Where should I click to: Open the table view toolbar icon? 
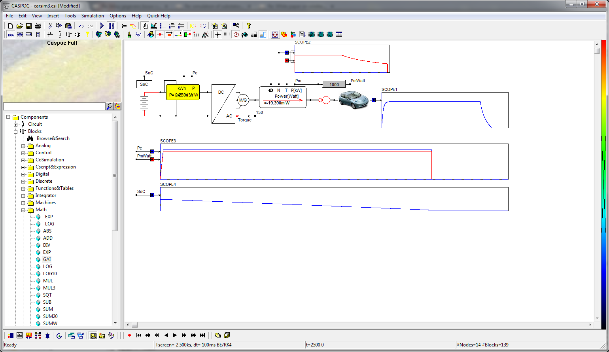(x=339, y=34)
